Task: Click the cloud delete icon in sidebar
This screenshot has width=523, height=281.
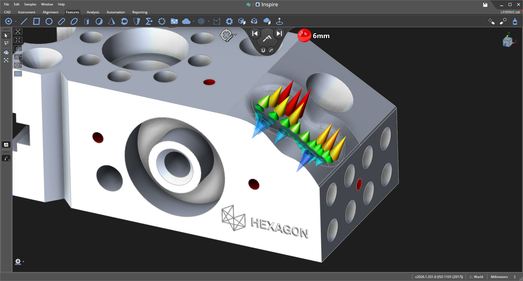Action: point(6,53)
